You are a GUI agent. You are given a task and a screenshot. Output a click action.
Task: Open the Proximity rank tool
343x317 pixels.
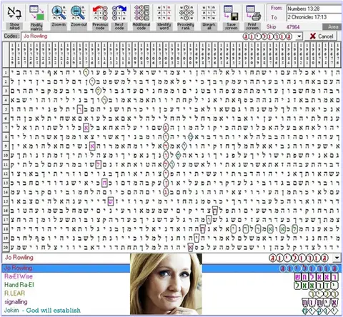[186, 18]
